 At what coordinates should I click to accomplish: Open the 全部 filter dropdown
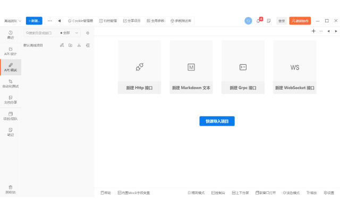[x=69, y=33]
